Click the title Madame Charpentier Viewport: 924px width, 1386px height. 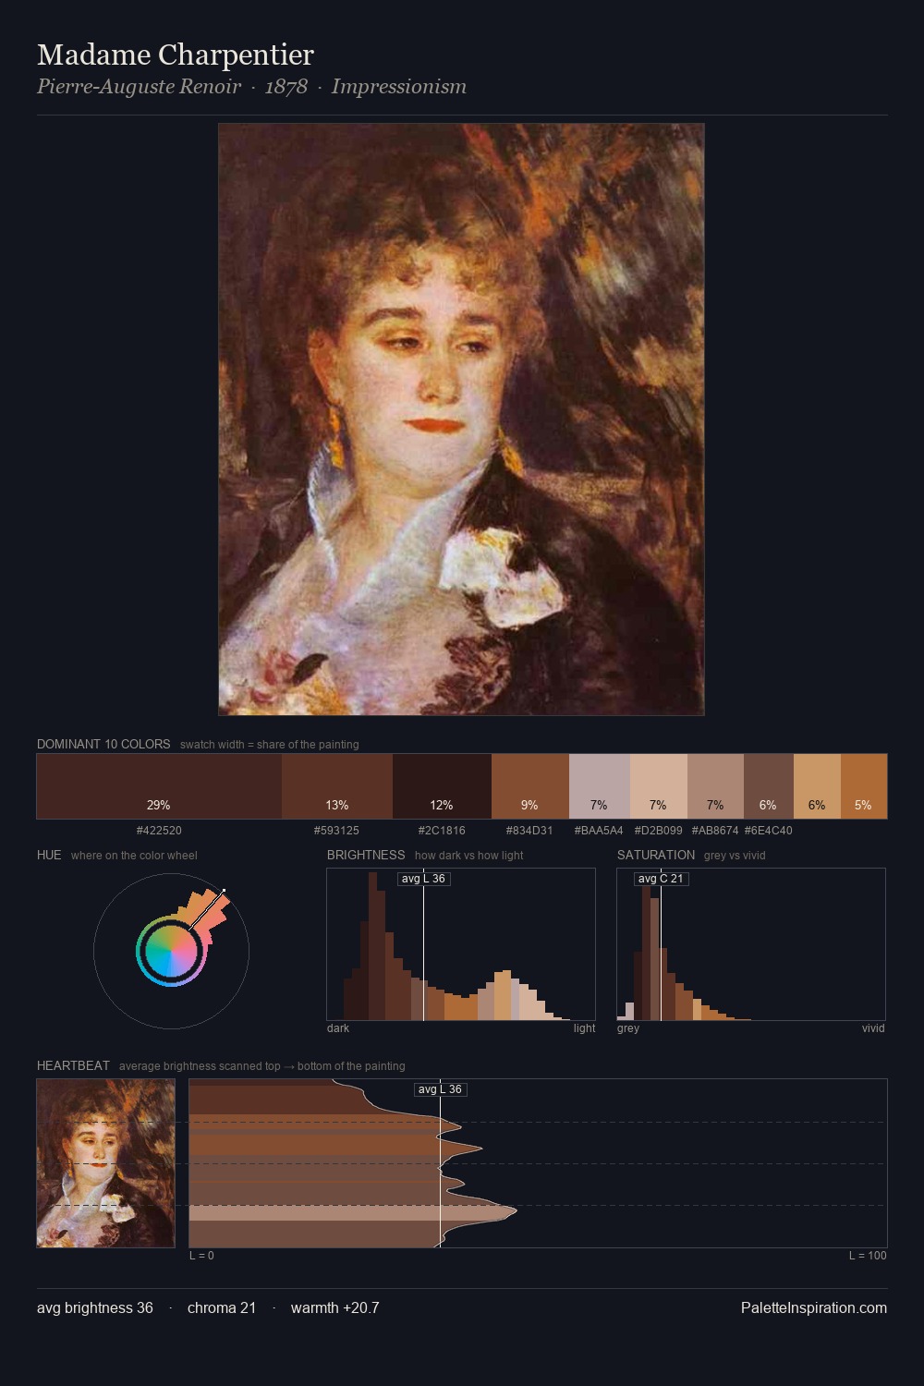pyautogui.click(x=176, y=55)
